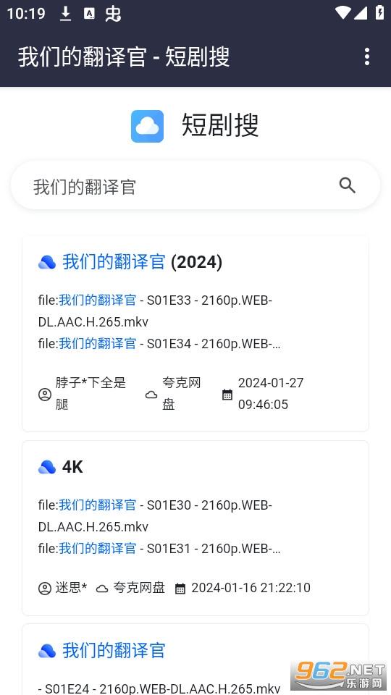Tap battery icon in status bar
The image size is (391, 695).
pos(380,12)
